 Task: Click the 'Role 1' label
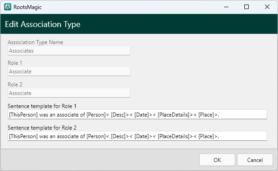coord(15,63)
